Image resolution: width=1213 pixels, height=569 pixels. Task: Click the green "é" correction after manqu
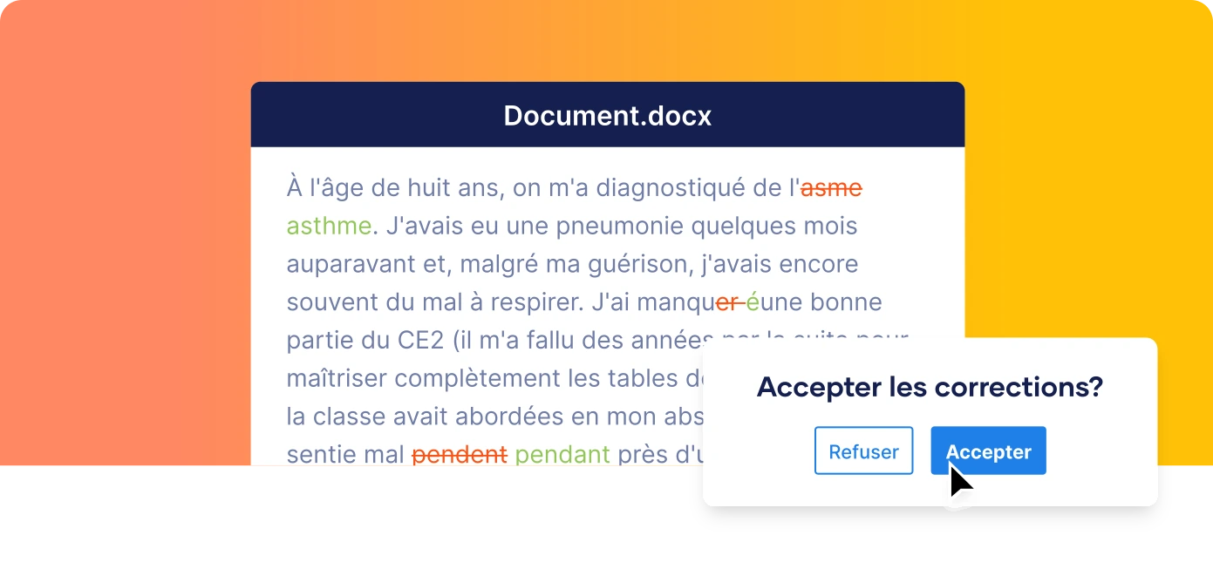tap(753, 301)
